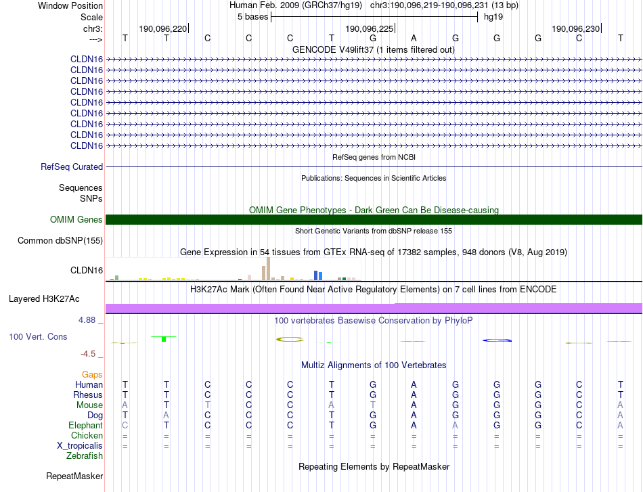Viewport: 643px width, 492px height.
Task: Click coordinate marker 190,096,225
Action: pyautogui.click(x=370, y=28)
